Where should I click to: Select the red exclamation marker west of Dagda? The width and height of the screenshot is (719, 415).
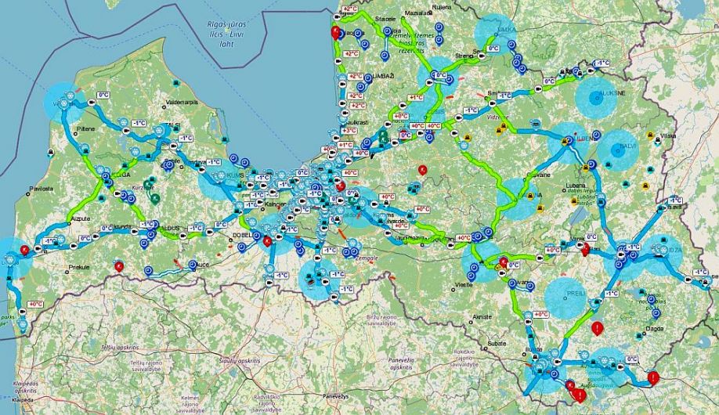[597, 328]
